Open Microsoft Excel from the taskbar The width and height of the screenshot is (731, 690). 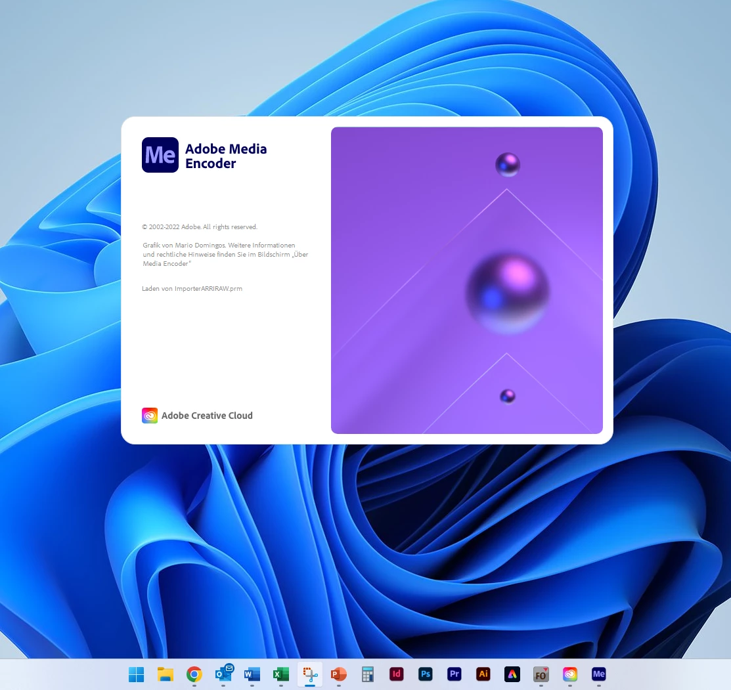pos(281,674)
